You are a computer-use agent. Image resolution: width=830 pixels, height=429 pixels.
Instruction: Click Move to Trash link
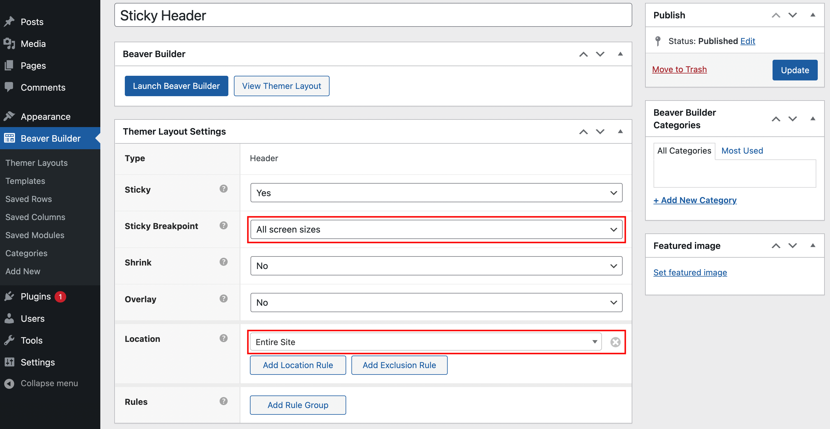(679, 69)
